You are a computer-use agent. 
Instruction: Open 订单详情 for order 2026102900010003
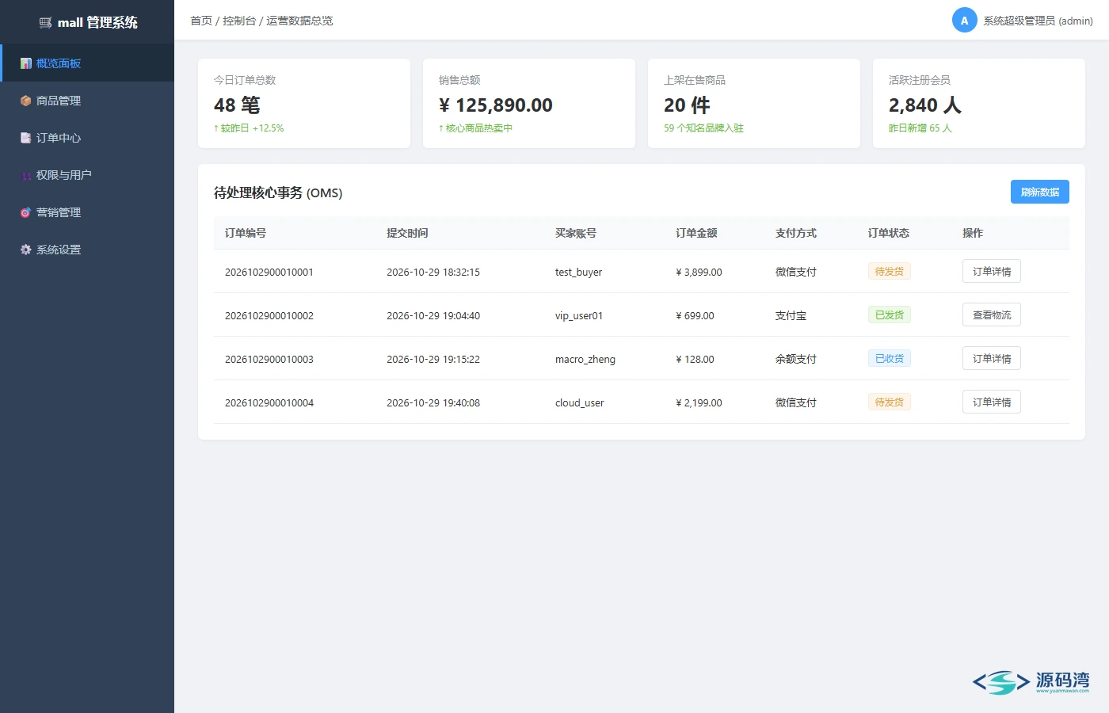pyautogui.click(x=992, y=358)
